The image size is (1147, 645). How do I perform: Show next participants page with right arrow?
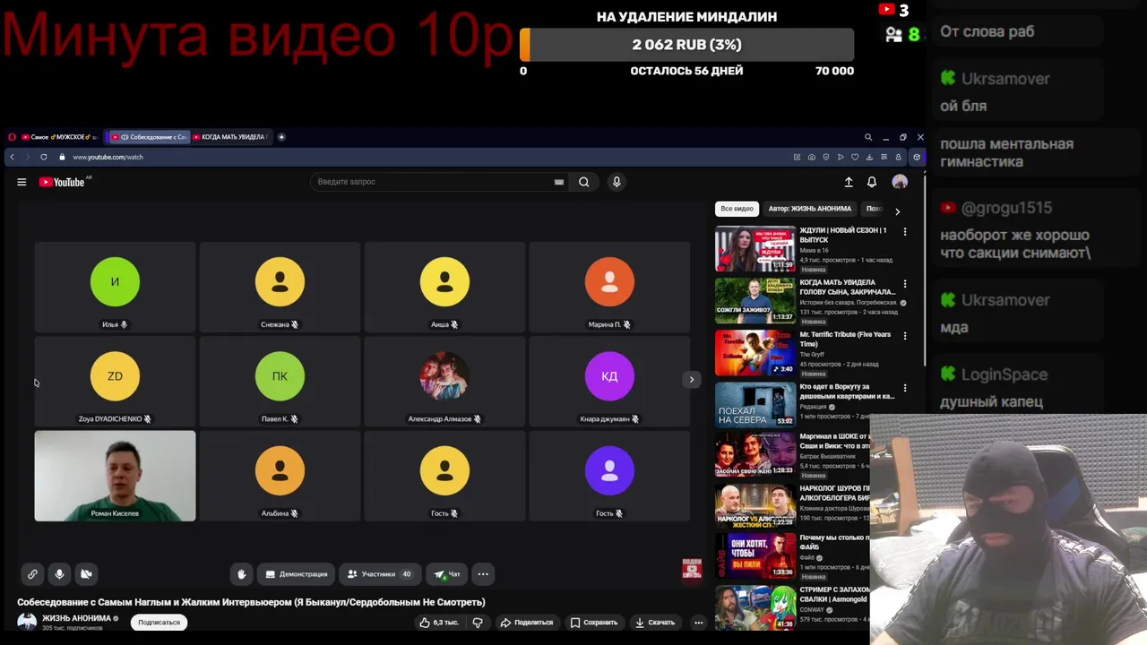(x=691, y=379)
